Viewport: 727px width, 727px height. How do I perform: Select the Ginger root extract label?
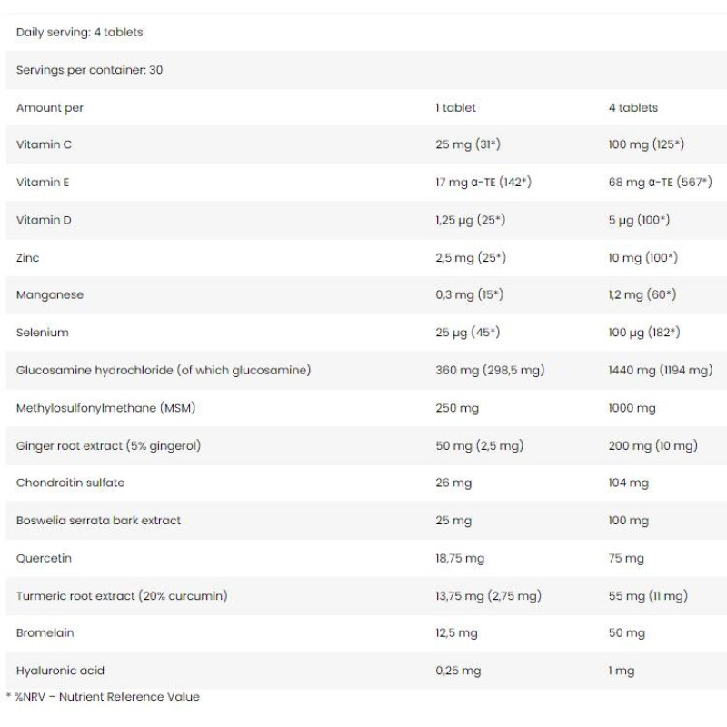[x=108, y=445]
